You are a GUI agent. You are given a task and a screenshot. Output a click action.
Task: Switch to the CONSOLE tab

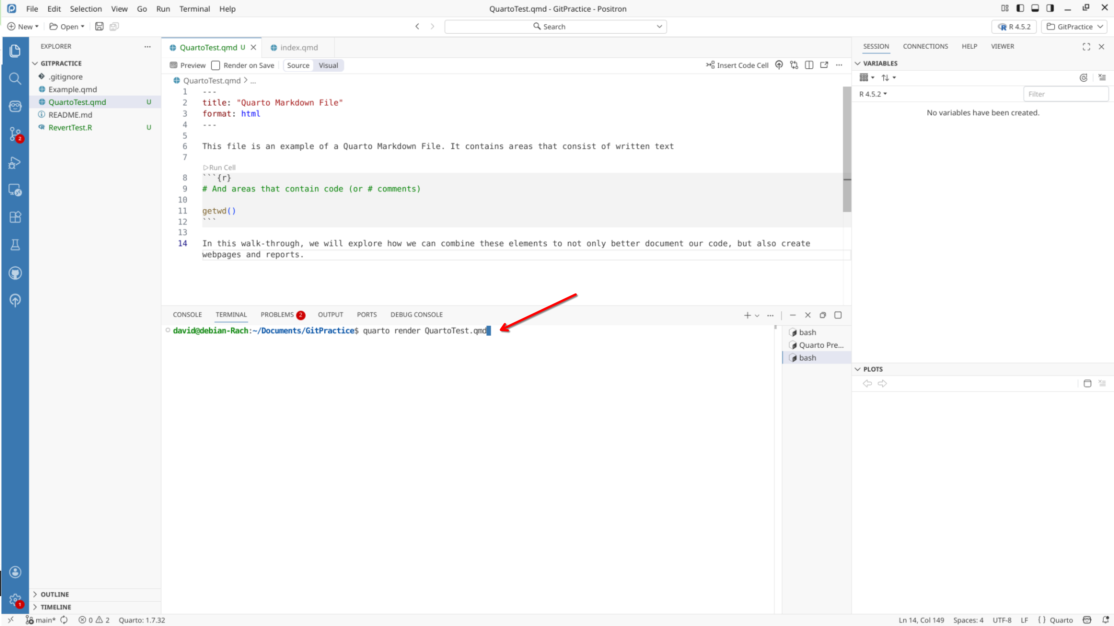point(187,314)
